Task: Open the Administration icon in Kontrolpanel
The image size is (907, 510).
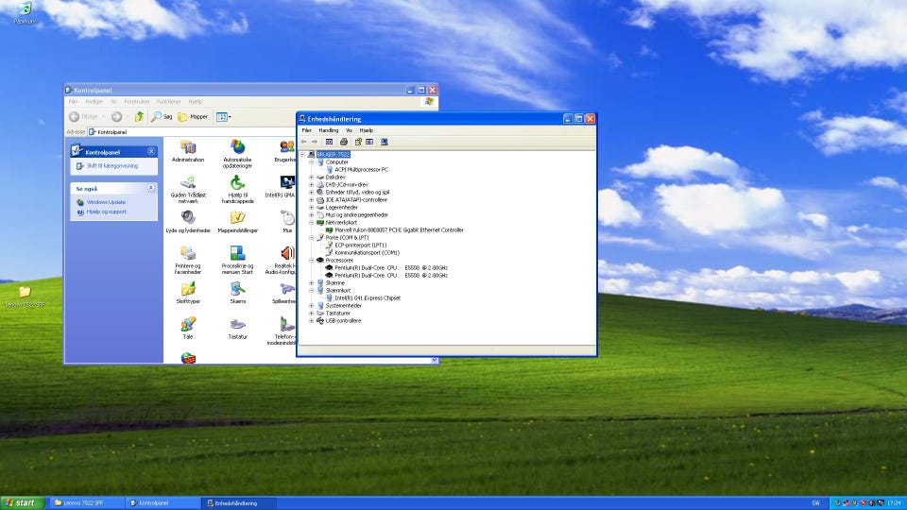Action: (x=188, y=151)
